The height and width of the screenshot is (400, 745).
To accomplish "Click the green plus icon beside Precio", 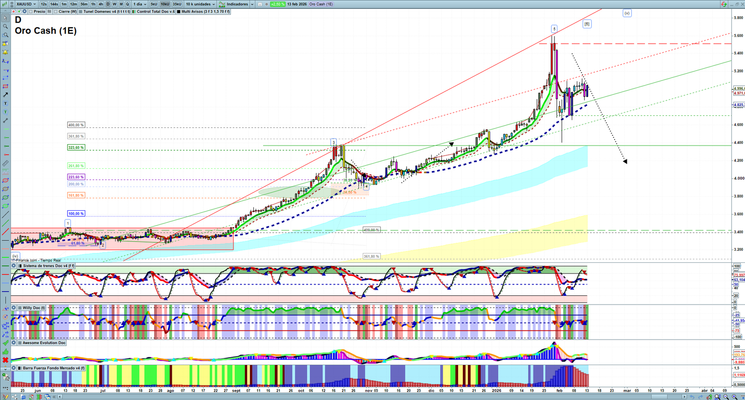I will (x=19, y=12).
